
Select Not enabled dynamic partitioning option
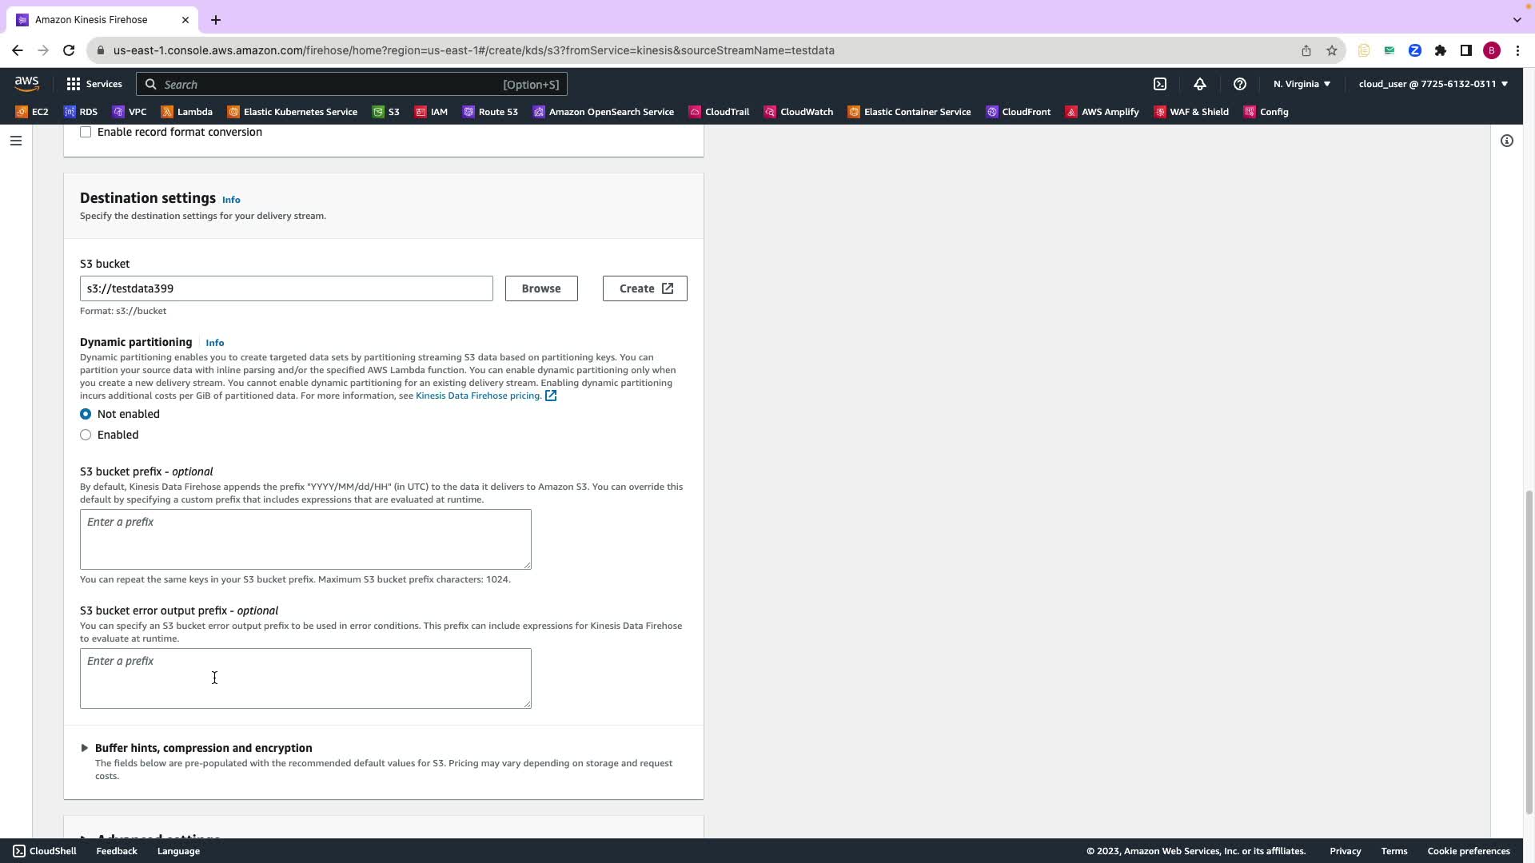click(86, 414)
